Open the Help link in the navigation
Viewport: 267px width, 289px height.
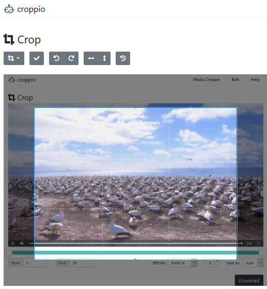pos(255,79)
